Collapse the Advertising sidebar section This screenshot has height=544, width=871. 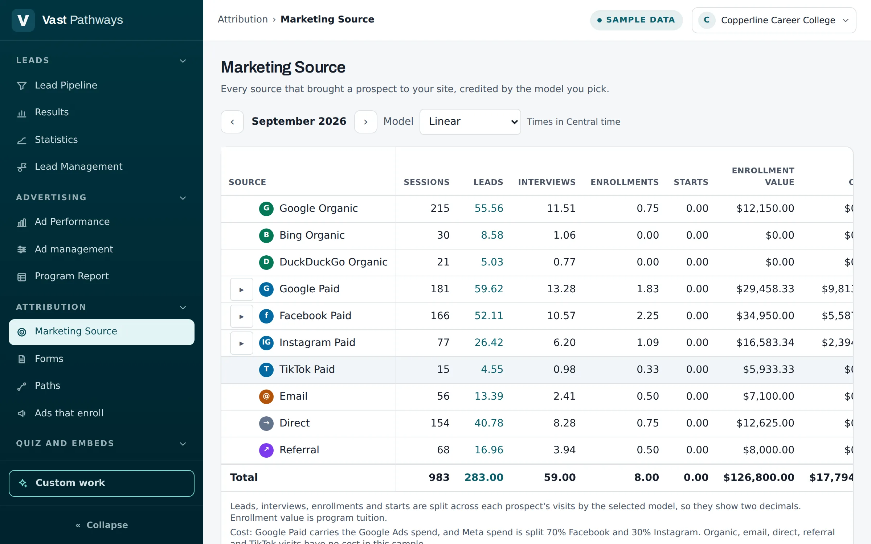tap(102, 198)
